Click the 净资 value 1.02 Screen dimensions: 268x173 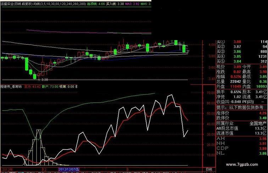click(237, 97)
